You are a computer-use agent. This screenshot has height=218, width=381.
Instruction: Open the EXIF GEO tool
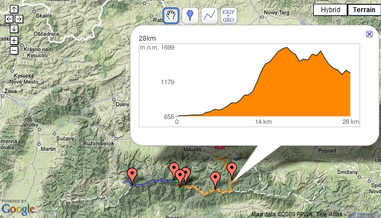point(228,16)
